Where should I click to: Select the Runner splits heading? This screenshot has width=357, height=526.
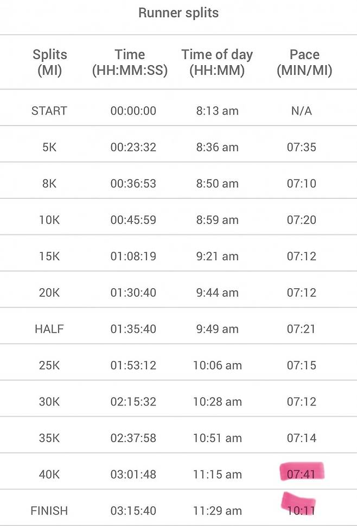[x=178, y=13]
